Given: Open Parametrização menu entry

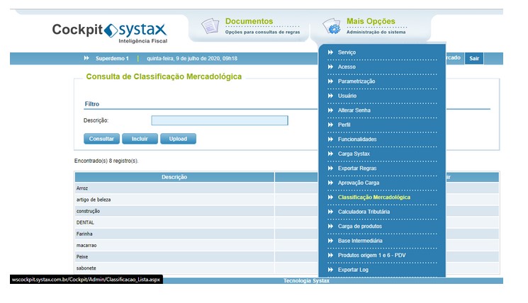Looking at the screenshot, I should [x=356, y=81].
